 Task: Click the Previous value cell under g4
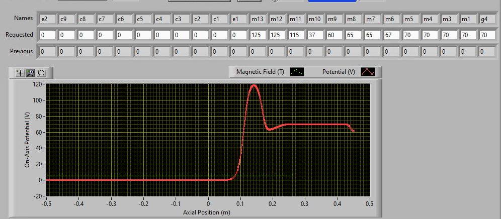click(x=487, y=51)
